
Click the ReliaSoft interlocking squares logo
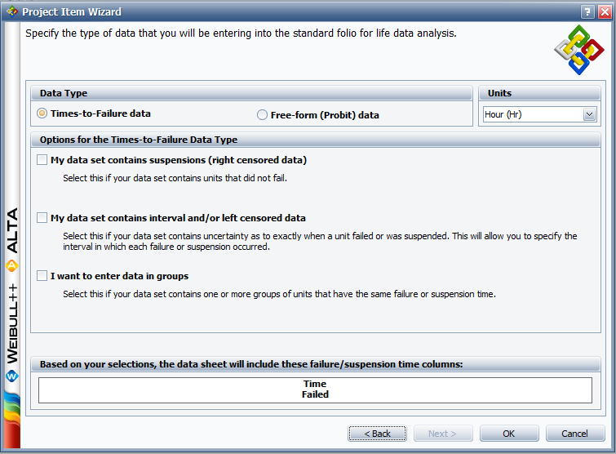579,50
